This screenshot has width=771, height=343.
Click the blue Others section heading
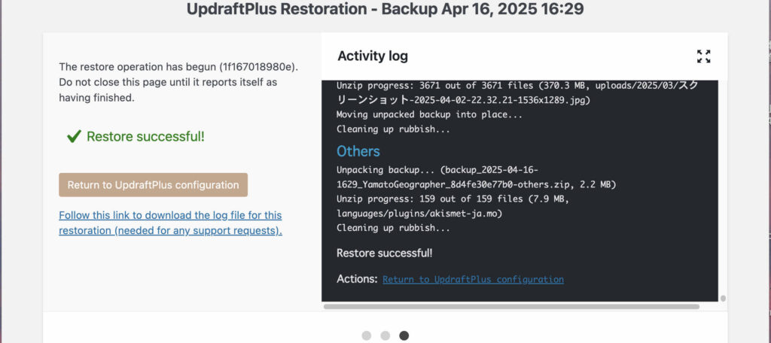pyautogui.click(x=358, y=151)
